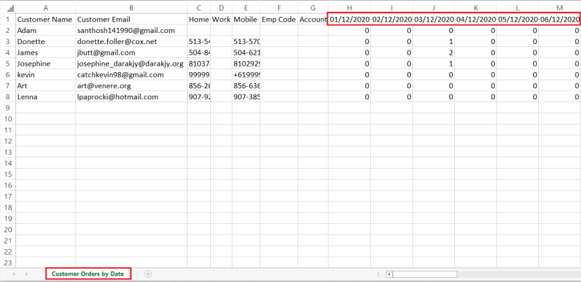Select the cell containing James

click(x=45, y=52)
